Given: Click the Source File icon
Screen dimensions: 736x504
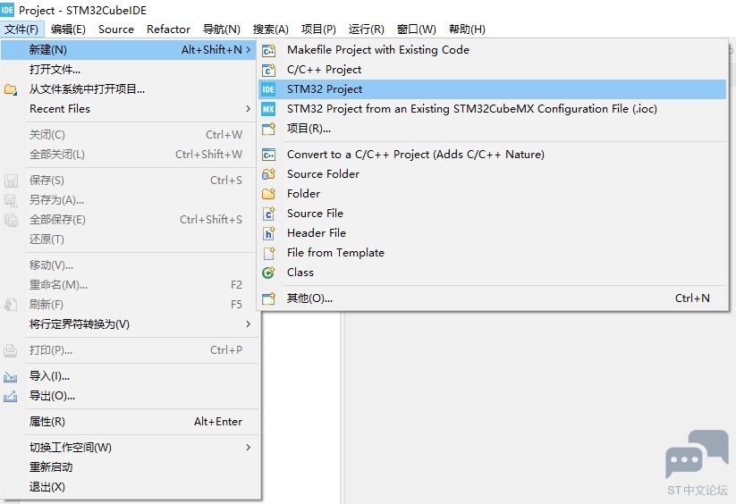Looking at the screenshot, I should pyautogui.click(x=268, y=214).
